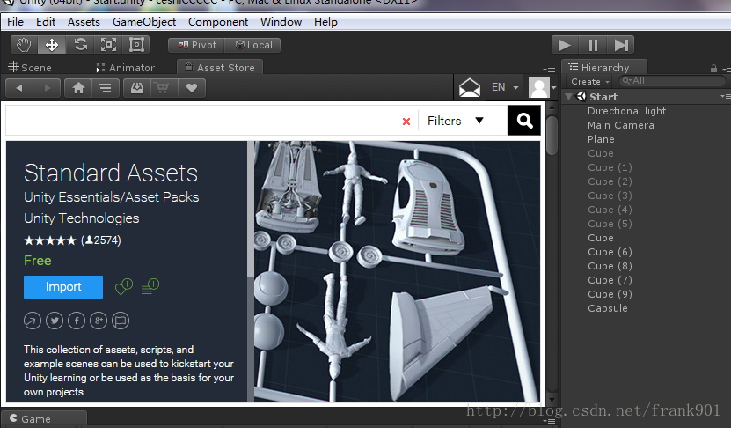Image resolution: width=731 pixels, height=428 pixels.
Task: Pause the game playback
Action: pyautogui.click(x=593, y=45)
